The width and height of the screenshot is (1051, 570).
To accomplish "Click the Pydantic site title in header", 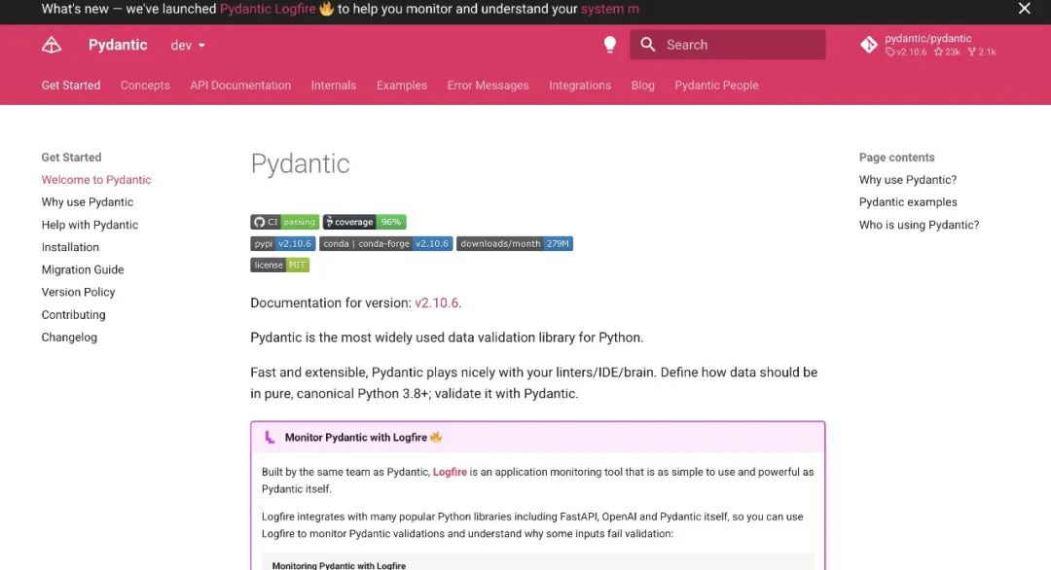I will pos(118,45).
